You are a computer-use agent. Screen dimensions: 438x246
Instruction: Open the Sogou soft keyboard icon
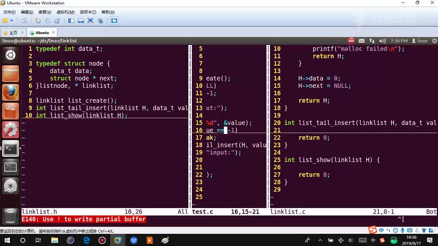coord(409,230)
